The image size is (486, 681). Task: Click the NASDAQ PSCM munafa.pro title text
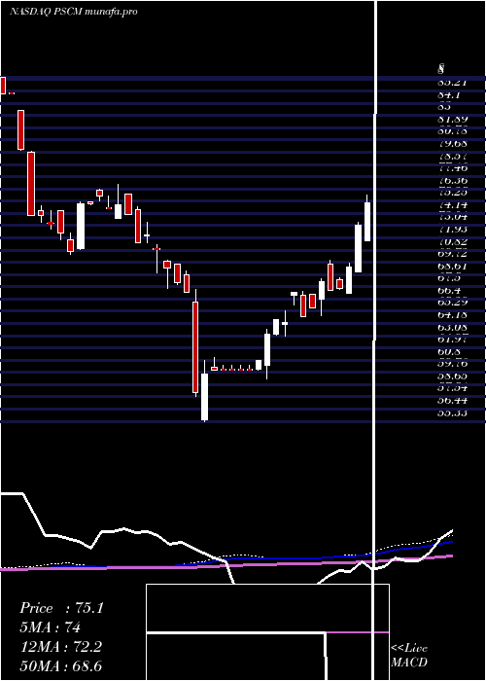[73, 12]
